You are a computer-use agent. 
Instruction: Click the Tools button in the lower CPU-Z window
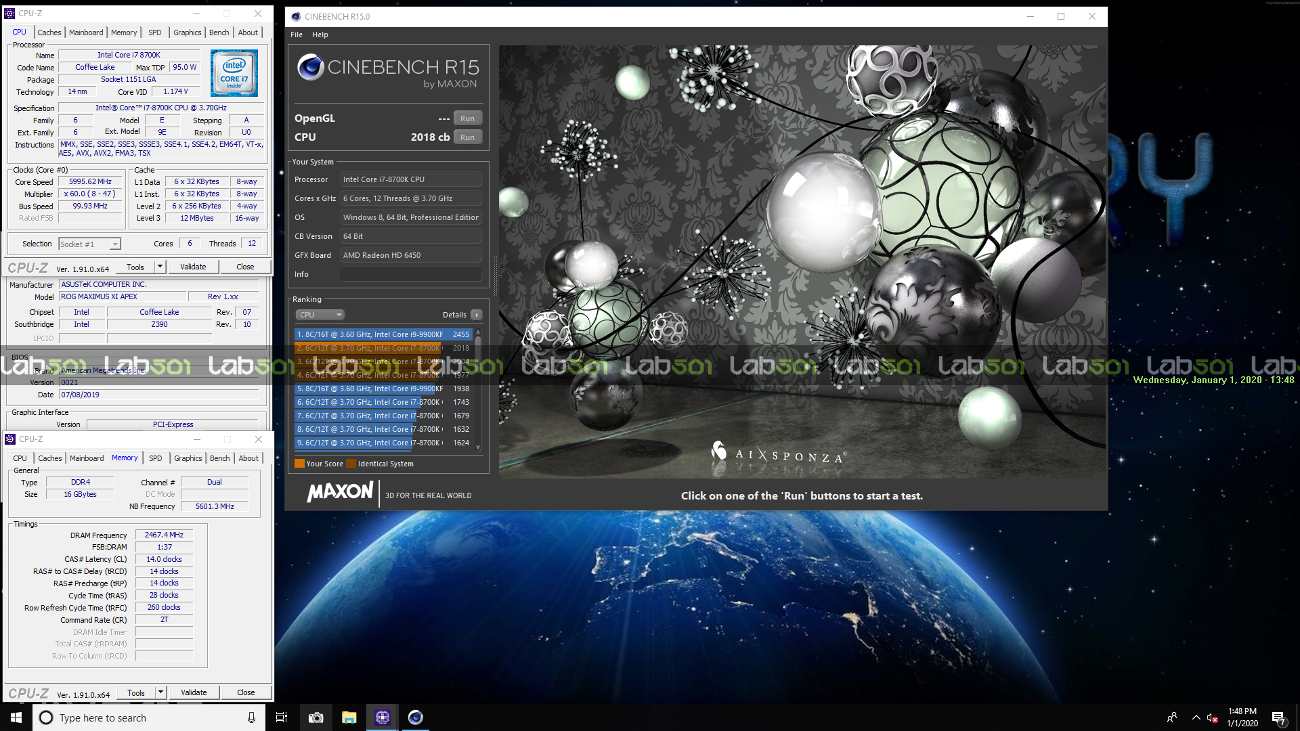point(136,692)
